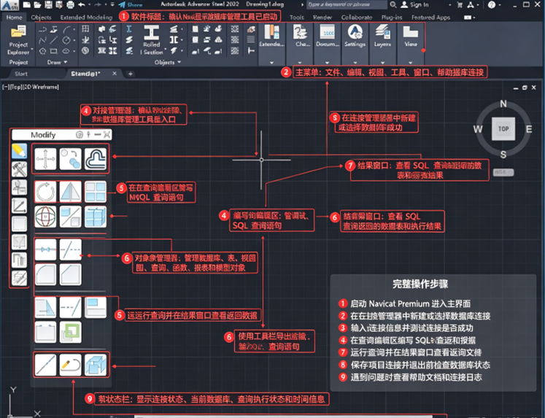Select the pencil with arc tool
Screen dimensions: 545x418
point(71,365)
